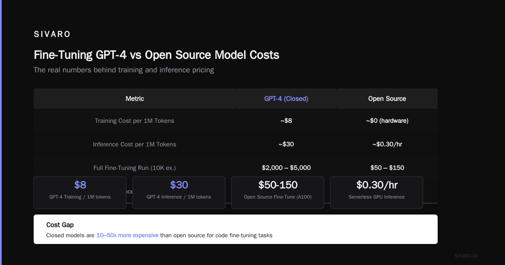Screen dimensions: 505x265
Task: Click the '$30' stat card value
Action: pyautogui.click(x=179, y=185)
